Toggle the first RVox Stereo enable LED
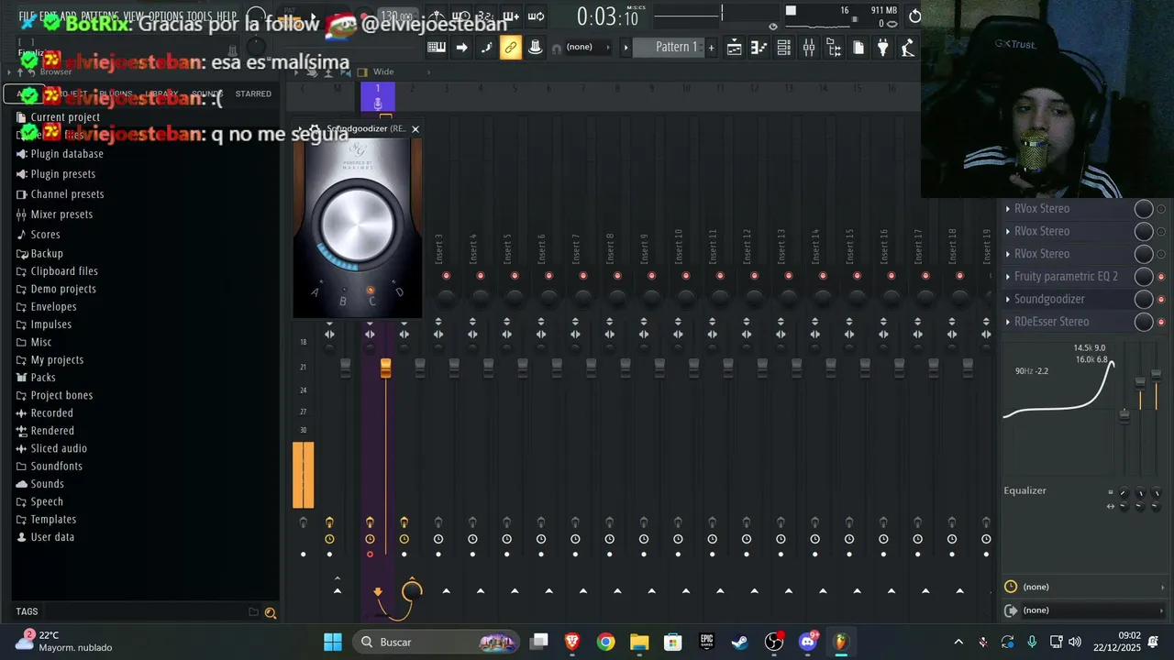Image resolution: width=1174 pixels, height=660 pixels. (x=1161, y=209)
